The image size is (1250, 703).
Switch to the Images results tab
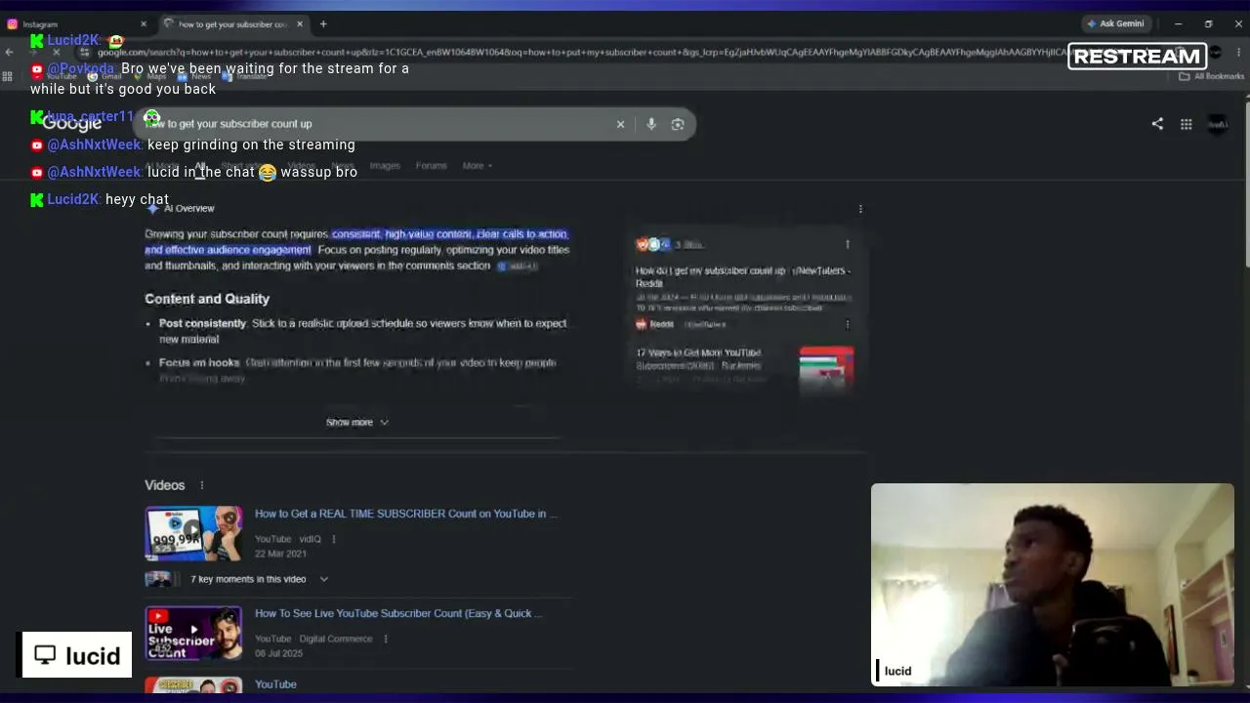[385, 166]
